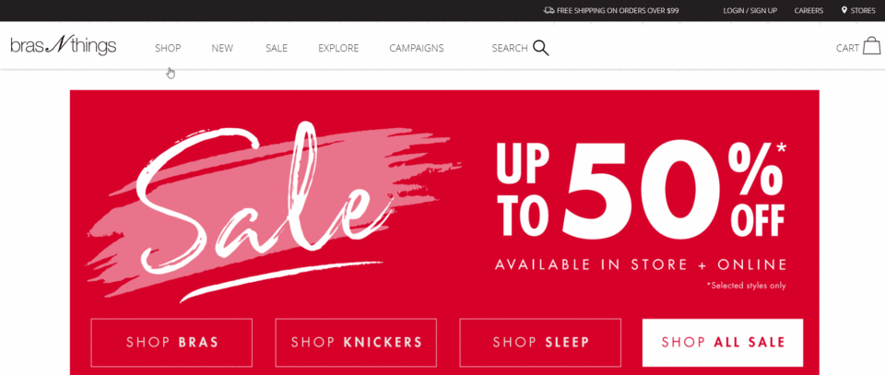Open the cart shopping bag icon
885x375 pixels.
(871, 46)
